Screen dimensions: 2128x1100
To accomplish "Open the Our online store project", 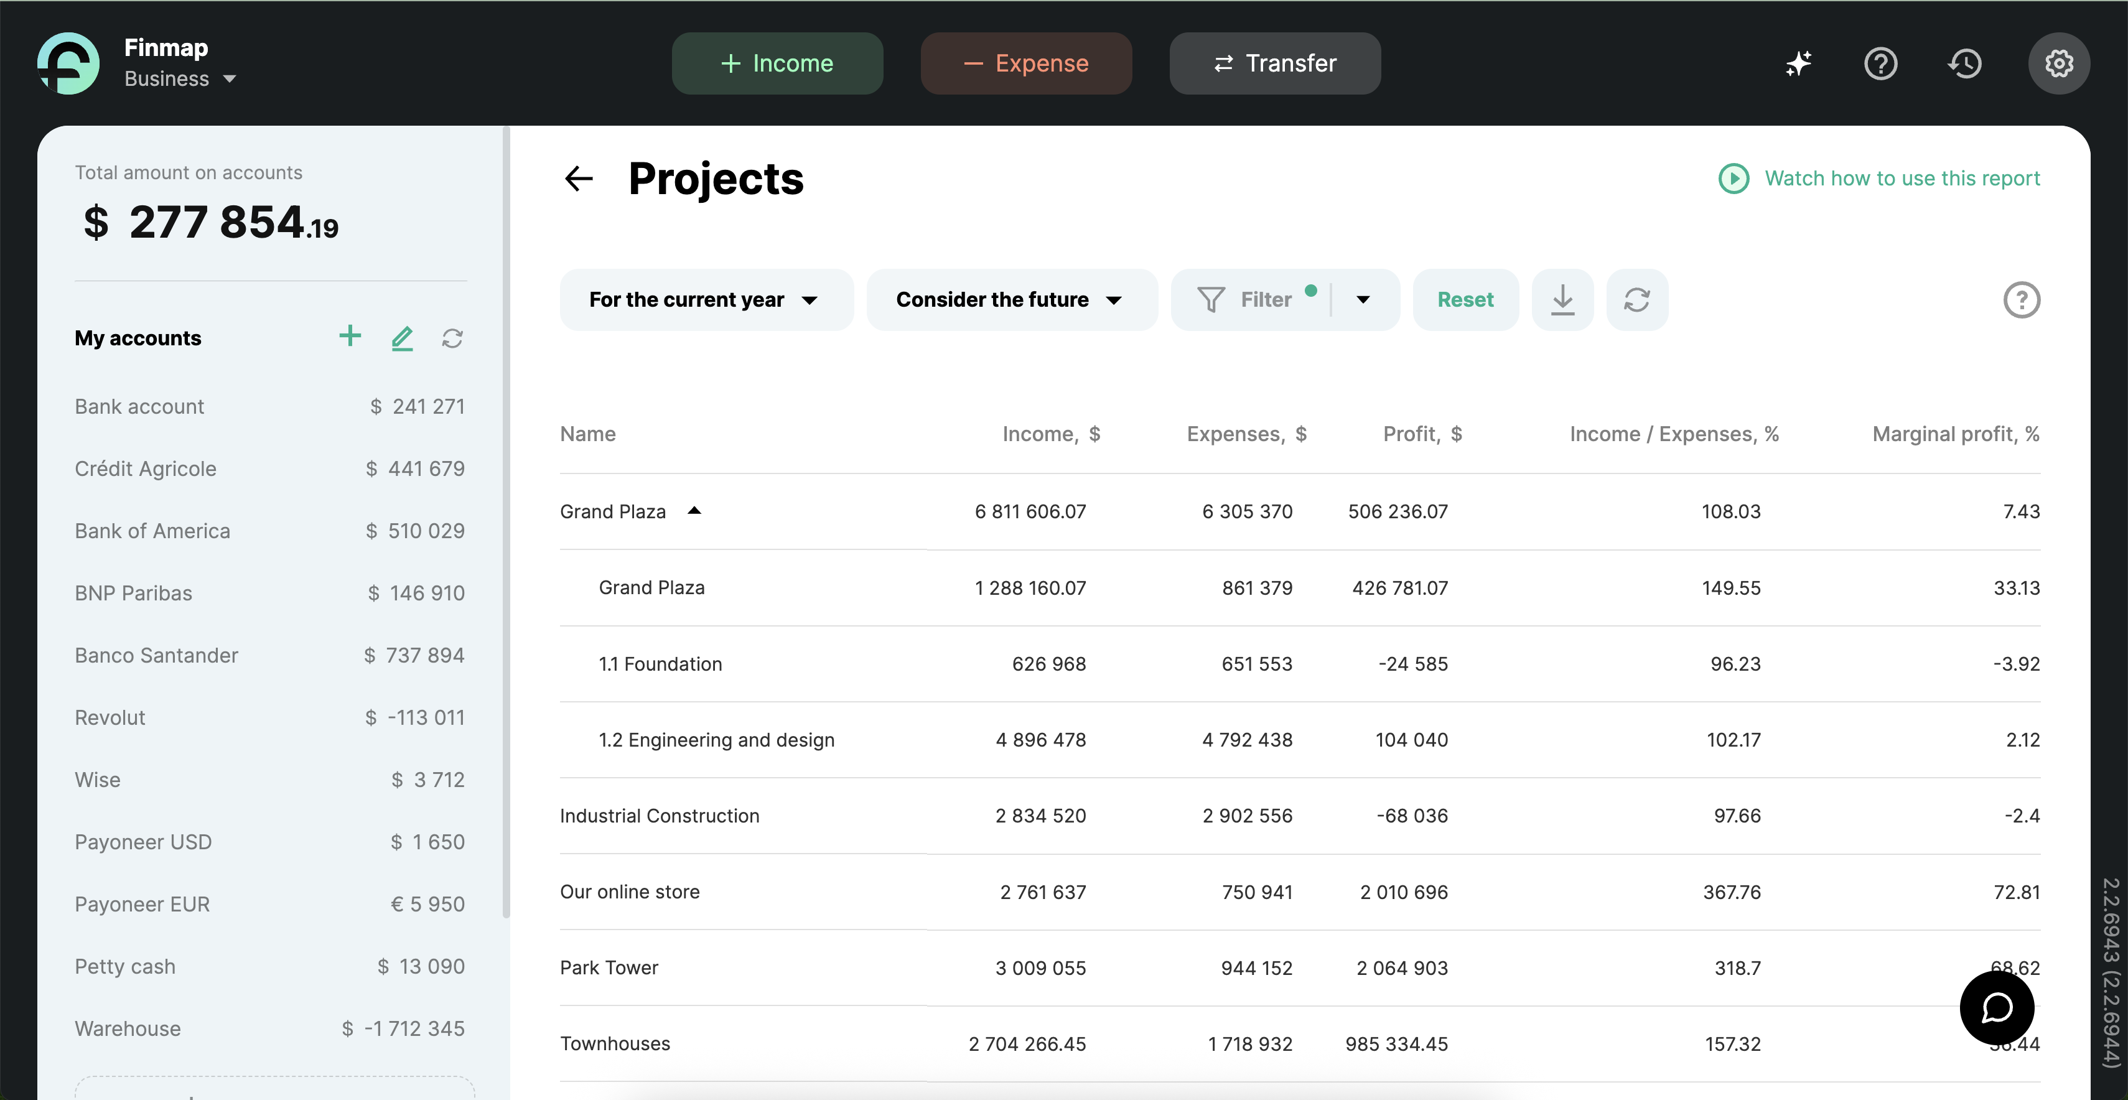I will (1300, 892).
